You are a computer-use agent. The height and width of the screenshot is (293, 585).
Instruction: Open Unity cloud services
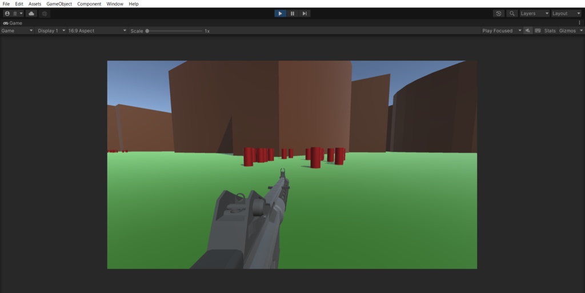[x=31, y=13]
